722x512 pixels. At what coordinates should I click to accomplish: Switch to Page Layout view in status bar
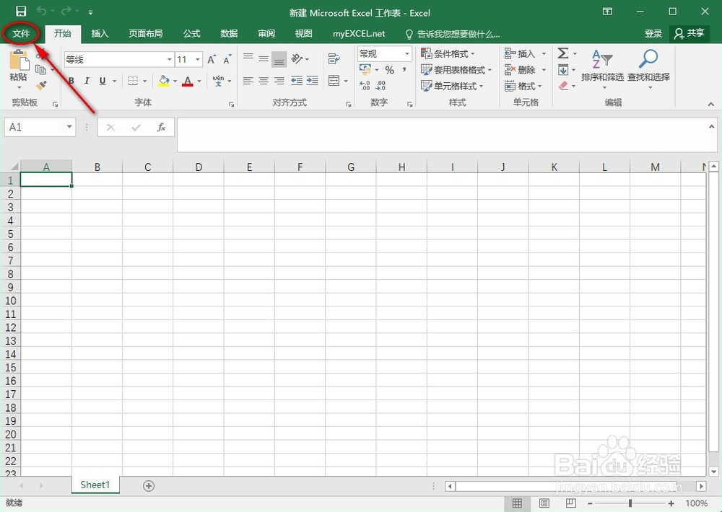pyautogui.click(x=544, y=503)
